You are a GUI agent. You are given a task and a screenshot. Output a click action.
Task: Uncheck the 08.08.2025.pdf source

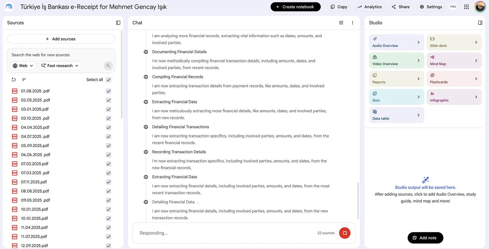[x=108, y=191]
